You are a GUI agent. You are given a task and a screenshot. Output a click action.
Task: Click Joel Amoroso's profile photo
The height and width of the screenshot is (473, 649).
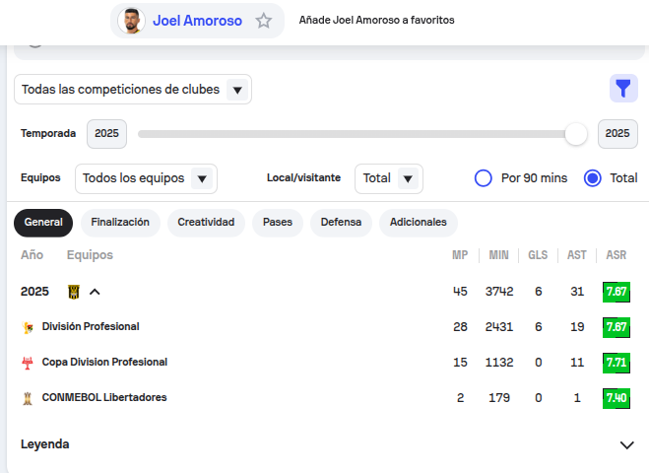[131, 21]
